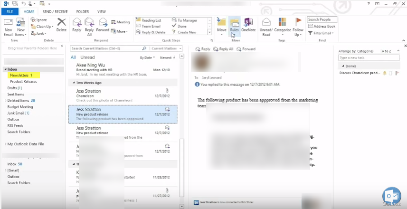
Task: Open the Follow Up flag menu
Action: click(x=298, y=27)
